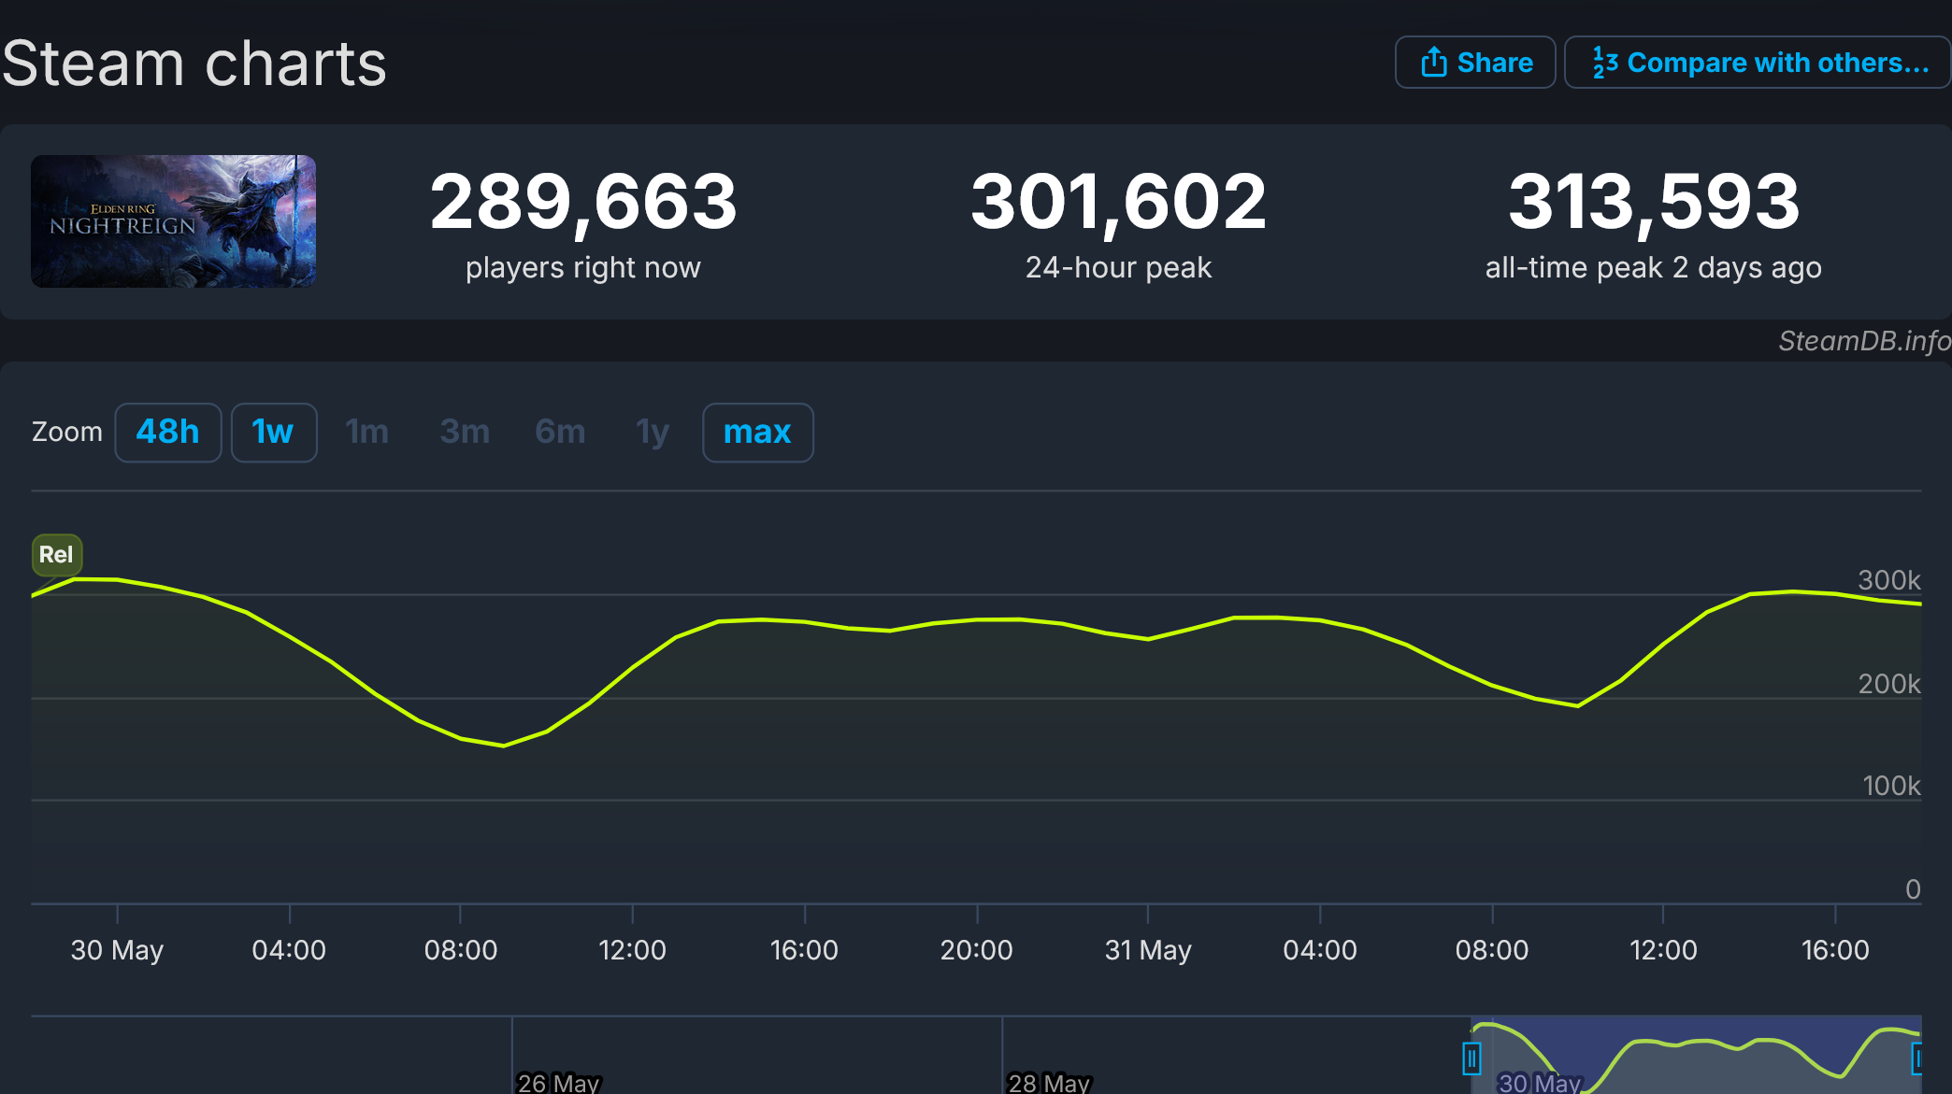Click the 6m zoom option
This screenshot has width=1952, height=1094.
(560, 433)
